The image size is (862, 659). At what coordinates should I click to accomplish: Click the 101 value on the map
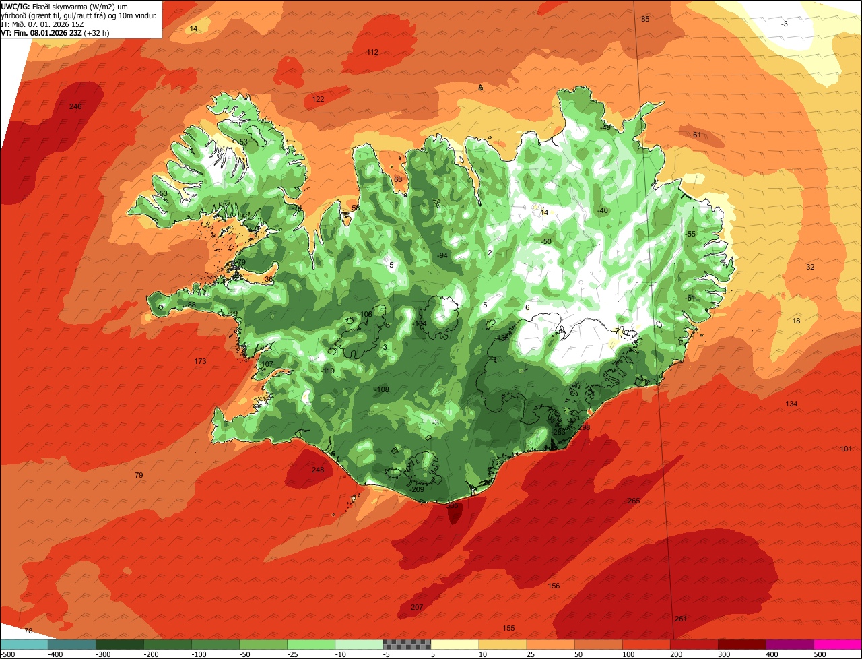click(x=846, y=449)
